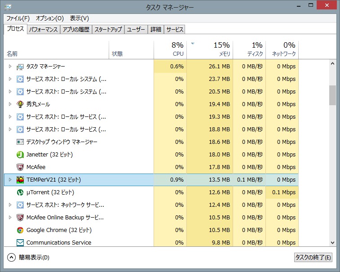Image resolution: width=340 pixels, height=272 pixels.
Task: Click the TEMPerV21 process icon
Action: pos(20,180)
